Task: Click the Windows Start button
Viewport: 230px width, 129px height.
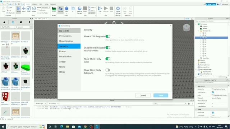Action: pos(3,126)
